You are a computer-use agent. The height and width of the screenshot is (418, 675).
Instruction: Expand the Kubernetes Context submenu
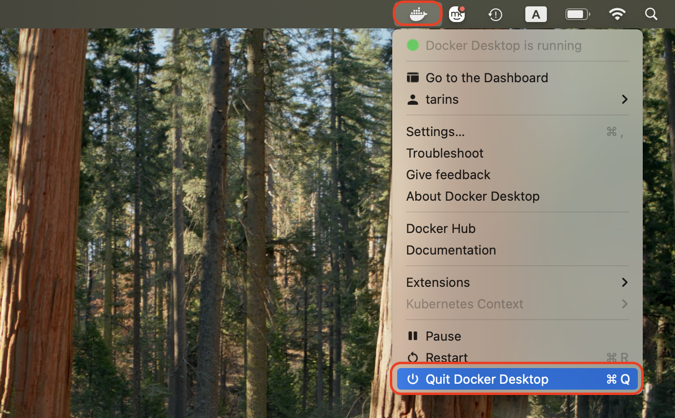point(625,304)
